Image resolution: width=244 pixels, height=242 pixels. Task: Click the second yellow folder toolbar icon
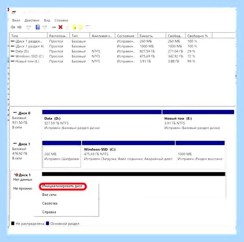[81, 27]
